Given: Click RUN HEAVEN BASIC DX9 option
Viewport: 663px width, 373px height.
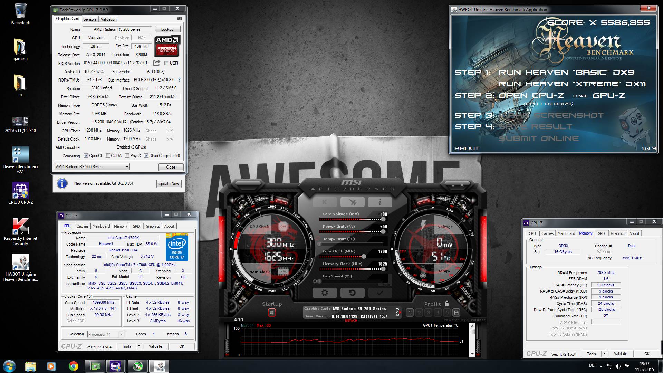Looking at the screenshot, I should click(566, 73).
